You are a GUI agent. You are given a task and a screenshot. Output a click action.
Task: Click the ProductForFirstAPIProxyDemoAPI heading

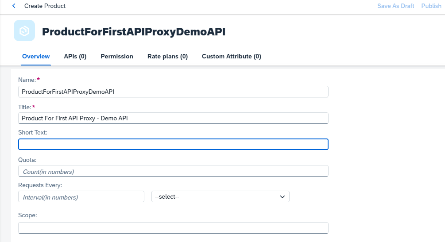click(134, 31)
